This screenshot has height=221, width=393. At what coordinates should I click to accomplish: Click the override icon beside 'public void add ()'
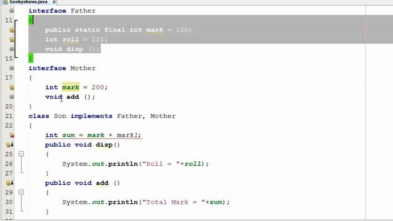point(10,183)
